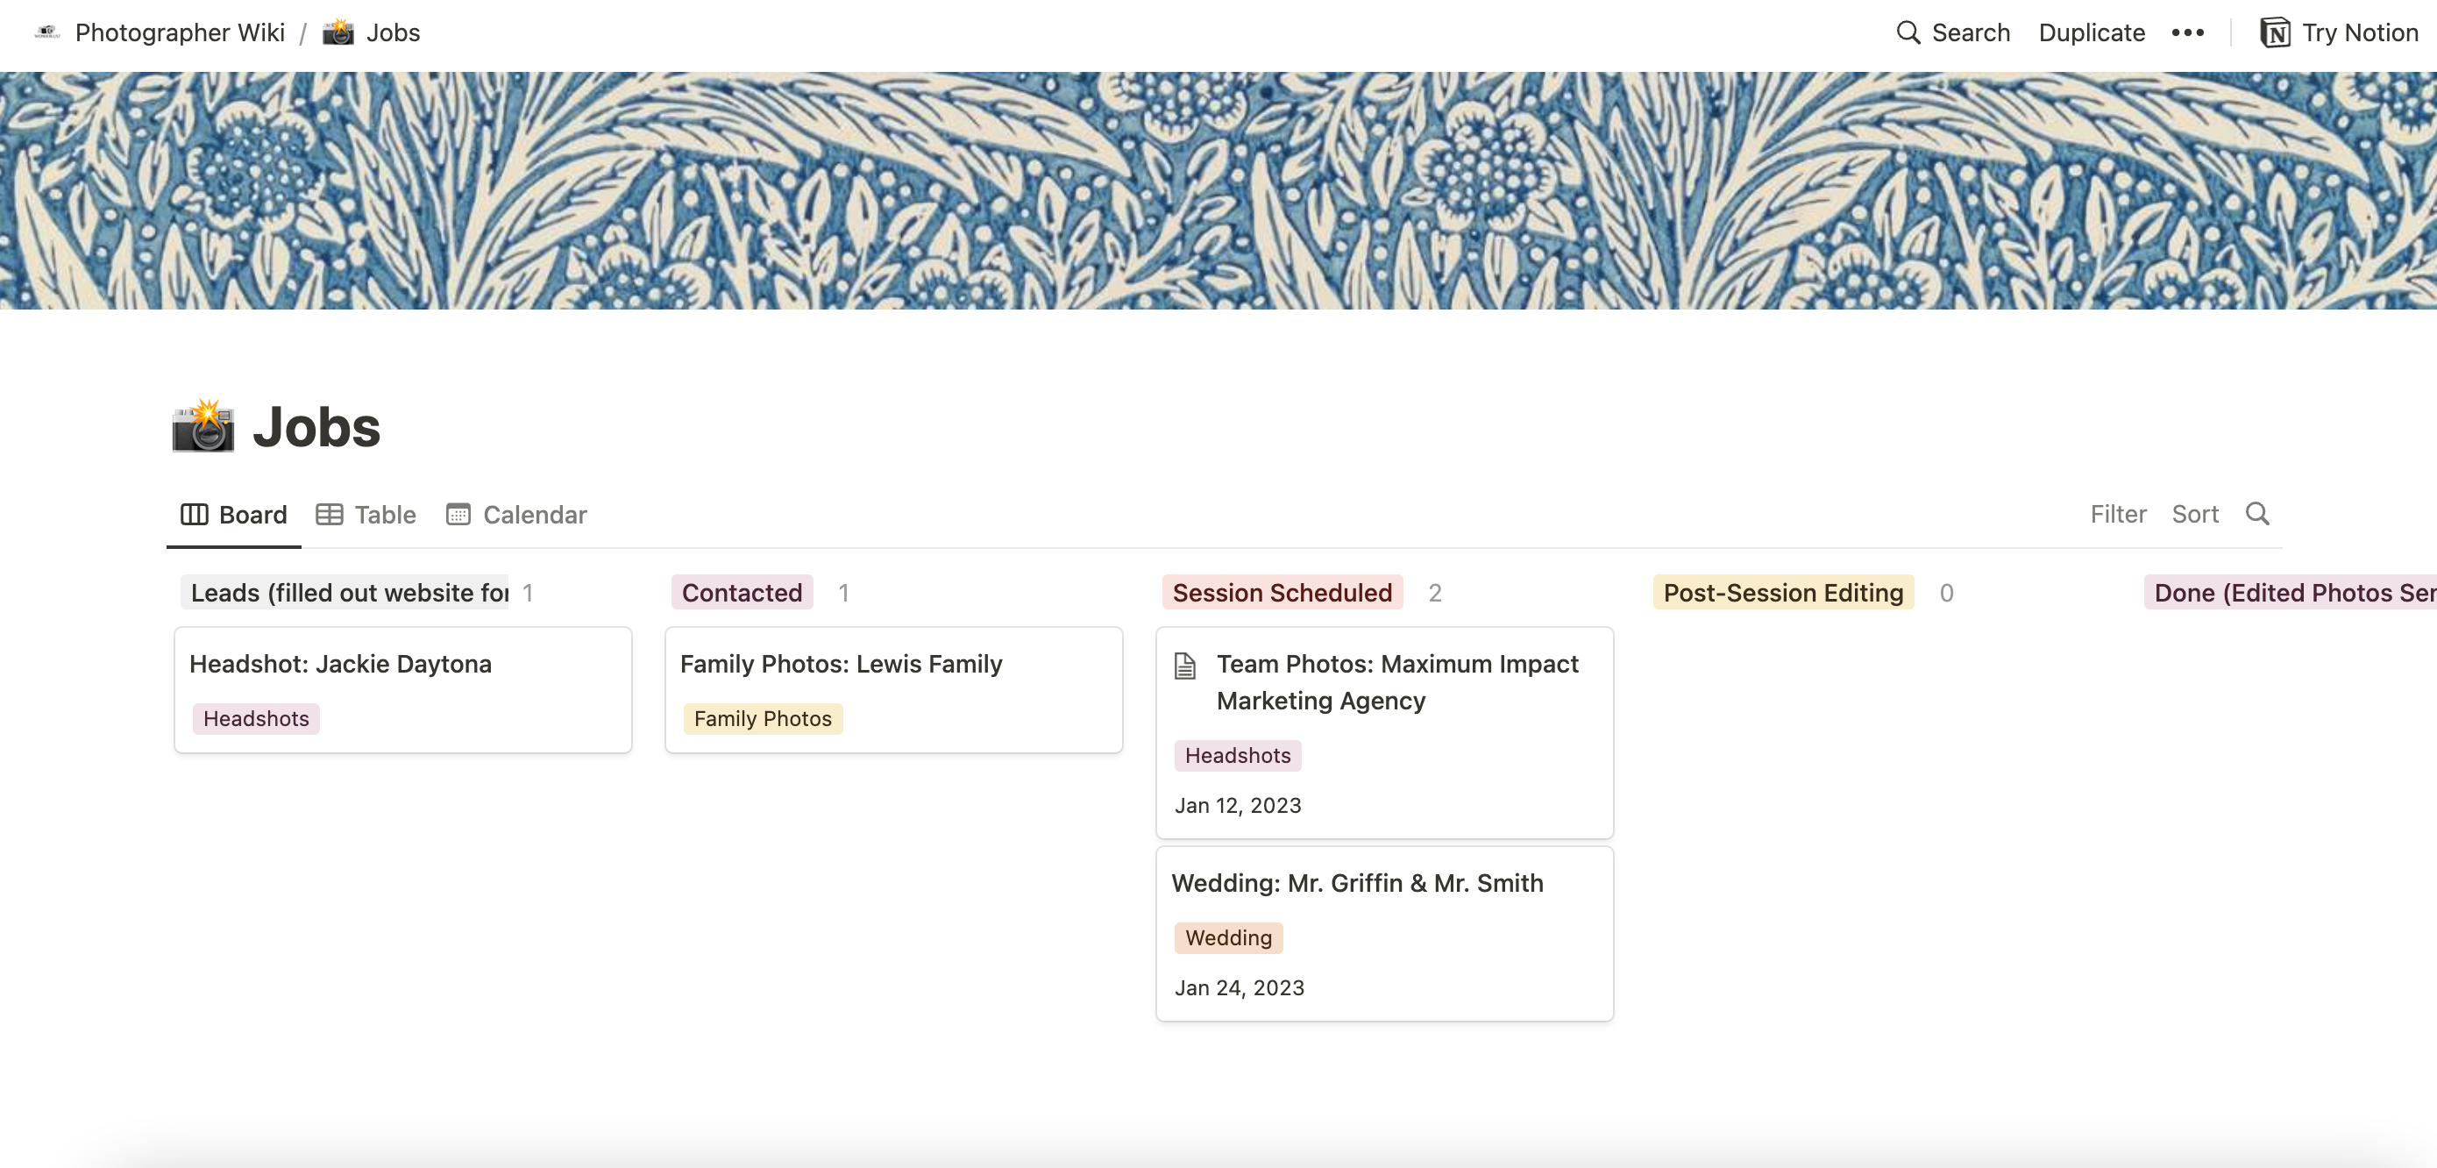Screen dimensions: 2437x1168
Task: Click the Notion logo icon
Action: 2275,33
